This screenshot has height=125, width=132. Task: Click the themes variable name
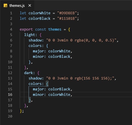point(55,29)
